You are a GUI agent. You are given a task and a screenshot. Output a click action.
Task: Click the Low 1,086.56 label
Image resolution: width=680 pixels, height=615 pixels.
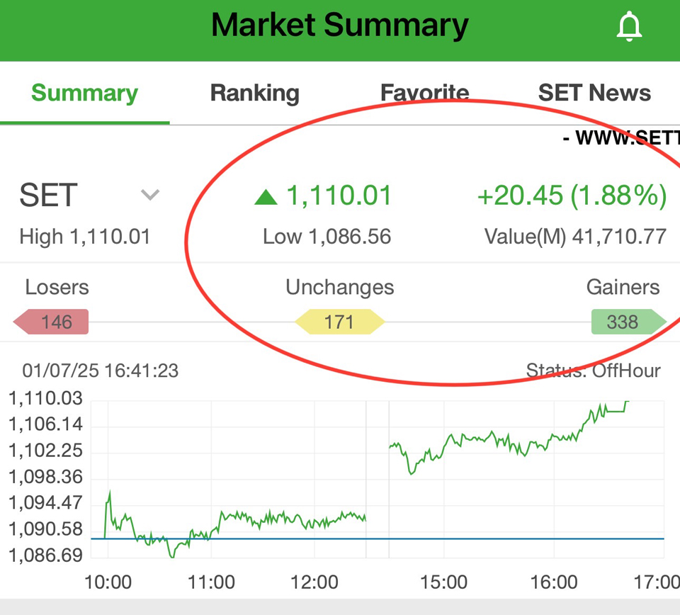(327, 237)
